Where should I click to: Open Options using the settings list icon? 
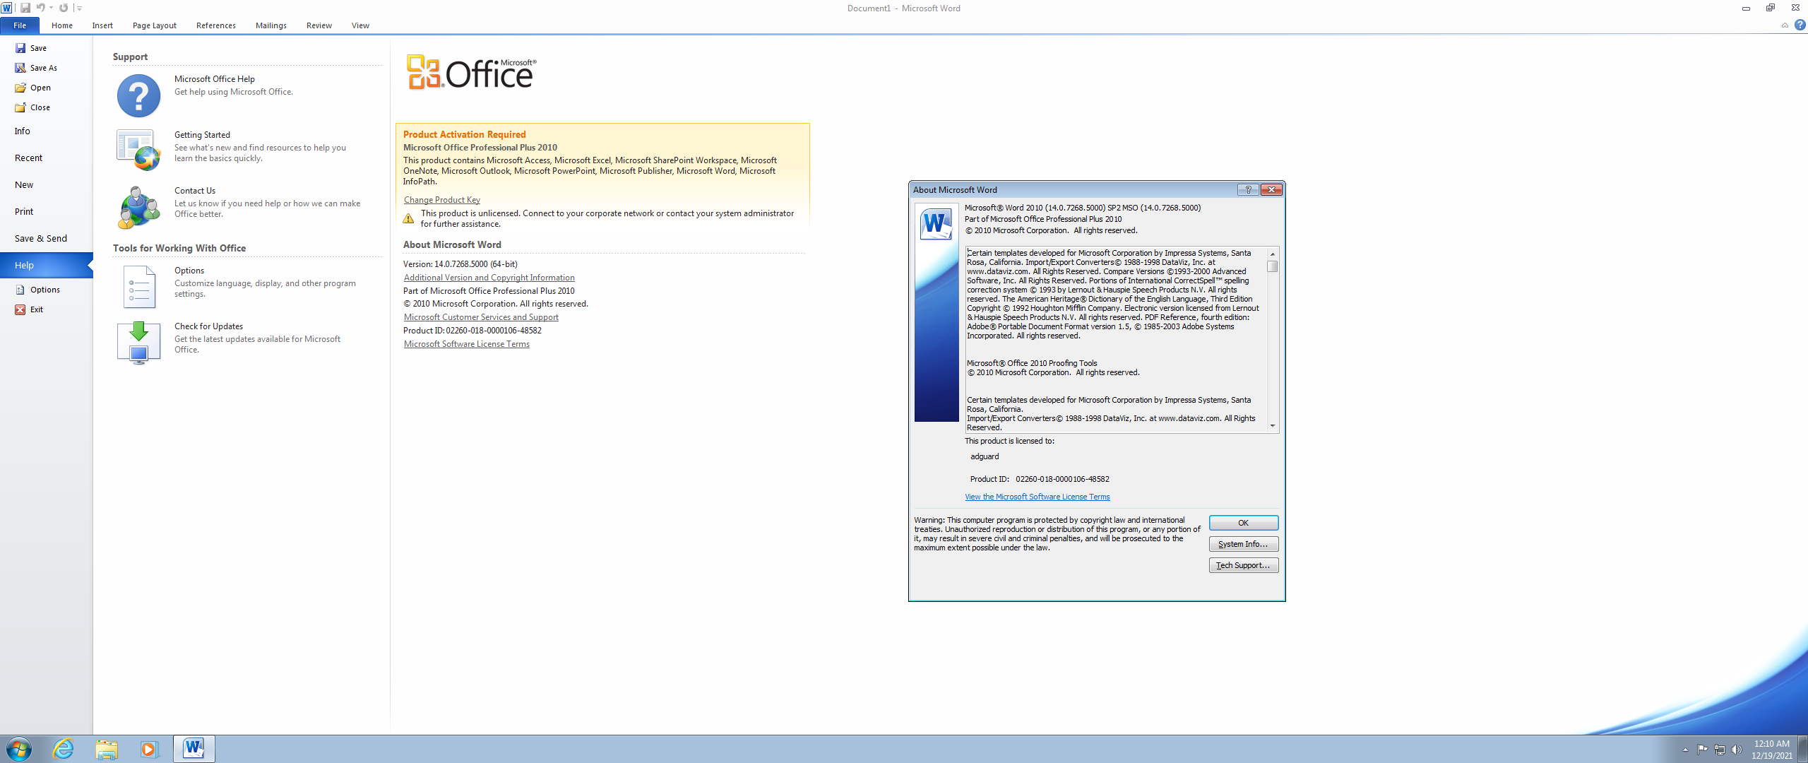click(138, 287)
